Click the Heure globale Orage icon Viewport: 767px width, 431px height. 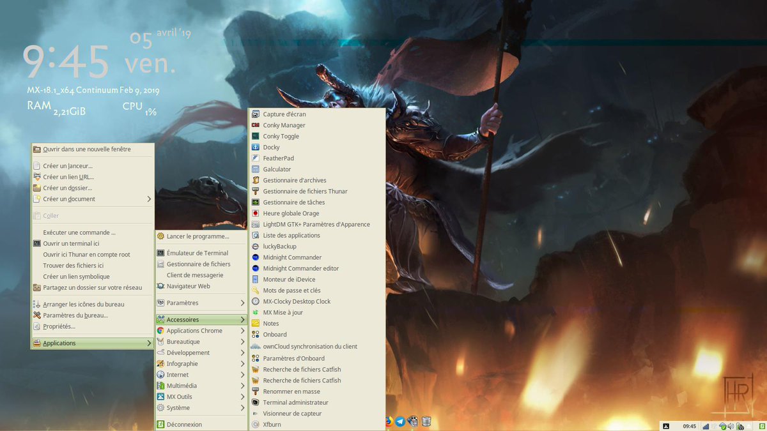(x=256, y=213)
